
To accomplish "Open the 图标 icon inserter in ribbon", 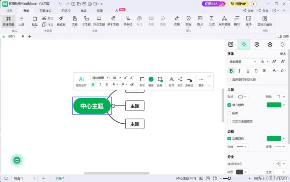I will pos(188,21).
